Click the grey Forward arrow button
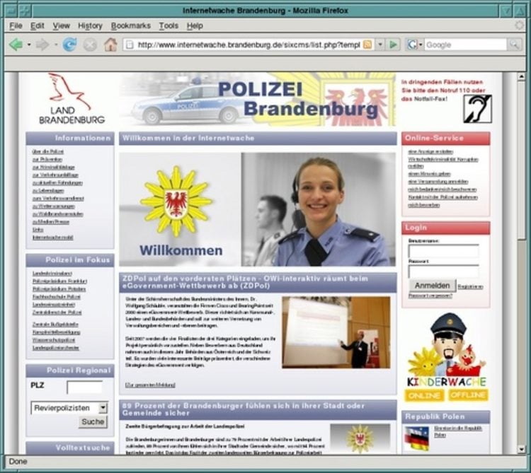 [x=42, y=45]
